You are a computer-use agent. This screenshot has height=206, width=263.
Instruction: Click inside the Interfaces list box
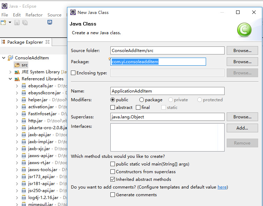[x=167, y=138]
